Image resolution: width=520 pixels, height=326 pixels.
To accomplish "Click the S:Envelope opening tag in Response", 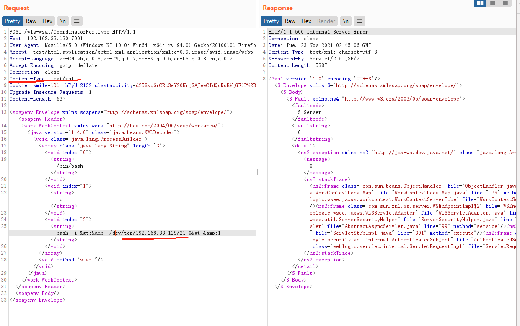I will point(368,85).
